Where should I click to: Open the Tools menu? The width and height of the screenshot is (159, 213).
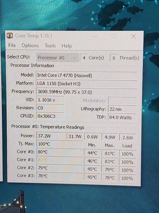[50, 46]
